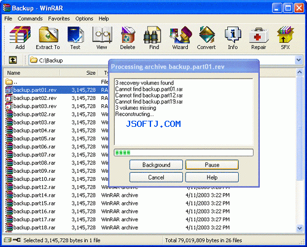
Task: Click the Add archive toolbar icon
Action: point(20,38)
